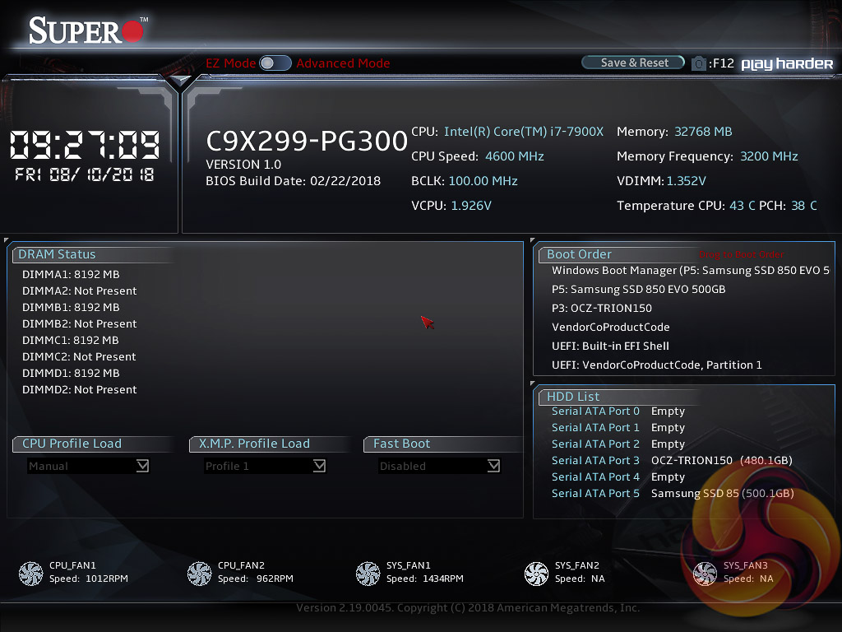Click the SYS_FAN3 fan icon

(x=705, y=574)
